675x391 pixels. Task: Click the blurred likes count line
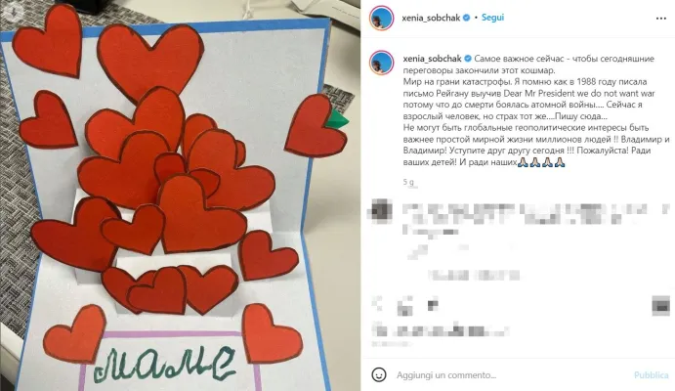point(441,331)
